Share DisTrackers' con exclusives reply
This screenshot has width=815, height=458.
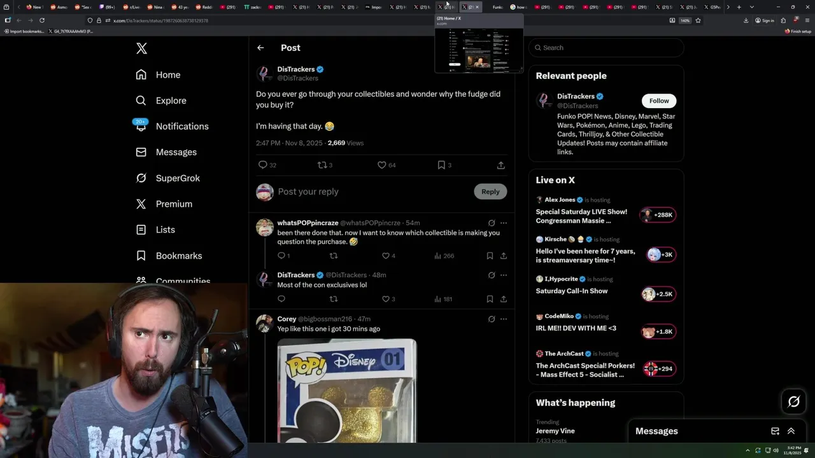504,299
